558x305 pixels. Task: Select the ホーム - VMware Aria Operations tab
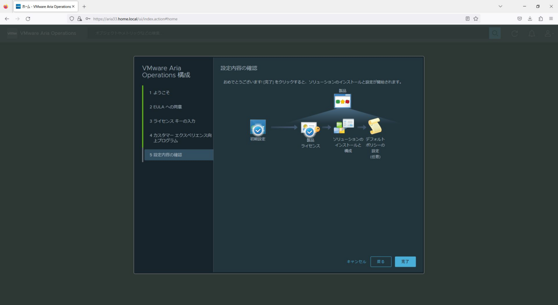coord(46,7)
